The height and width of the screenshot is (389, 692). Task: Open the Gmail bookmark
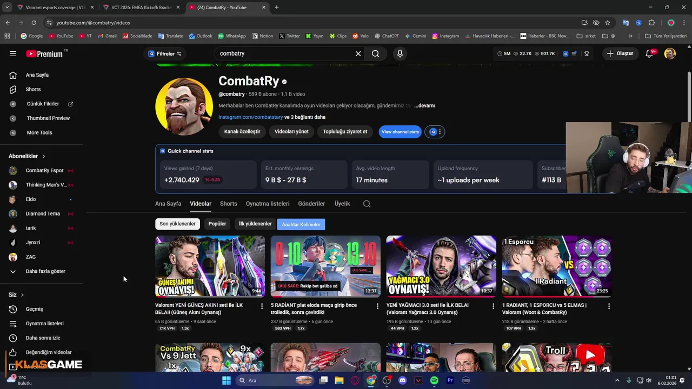point(107,36)
